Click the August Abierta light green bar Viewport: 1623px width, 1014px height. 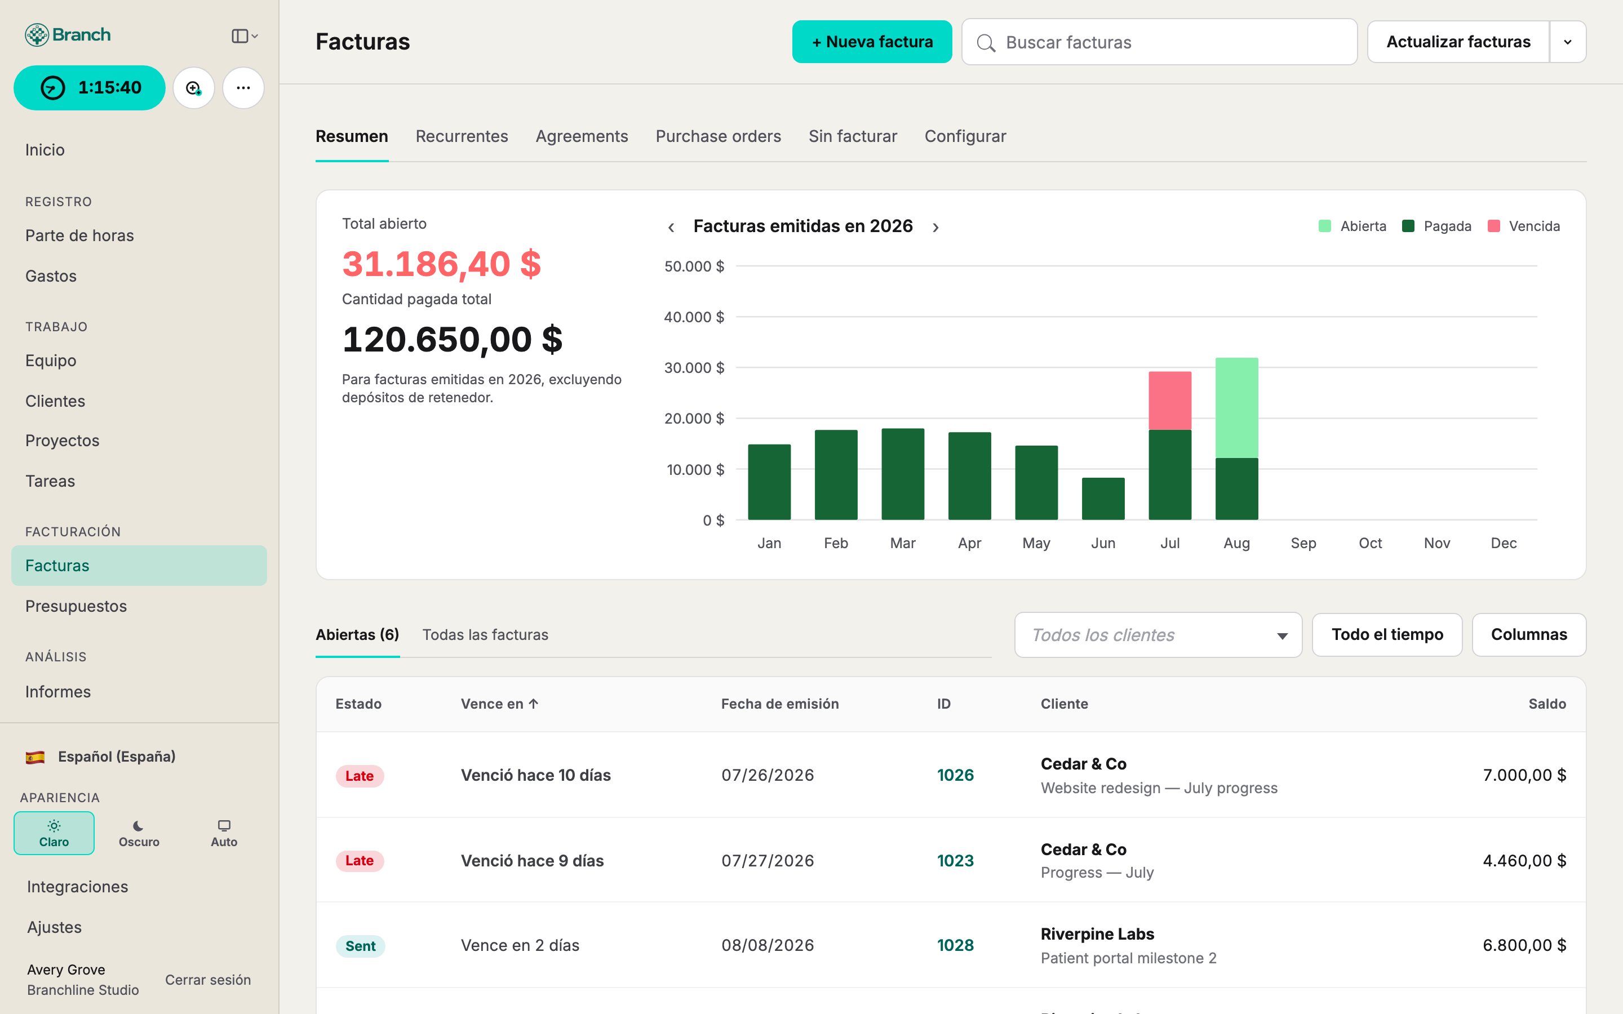point(1236,408)
